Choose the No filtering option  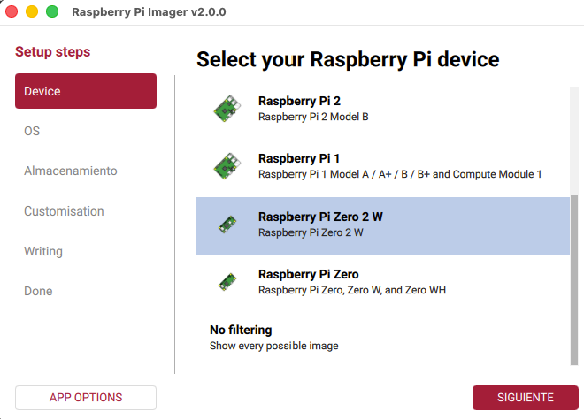[241, 330]
